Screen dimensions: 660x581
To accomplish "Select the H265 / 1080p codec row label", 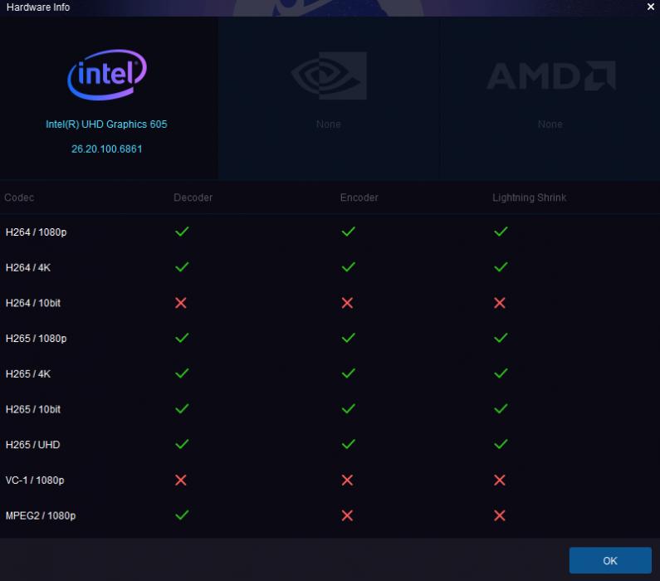I will pyautogui.click(x=37, y=339).
